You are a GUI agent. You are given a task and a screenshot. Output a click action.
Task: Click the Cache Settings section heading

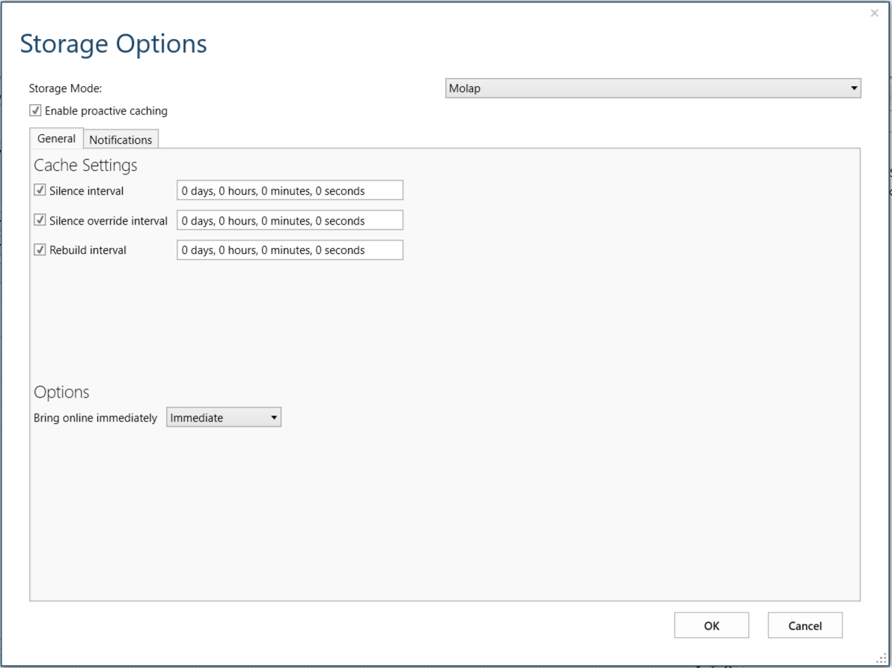(72, 165)
